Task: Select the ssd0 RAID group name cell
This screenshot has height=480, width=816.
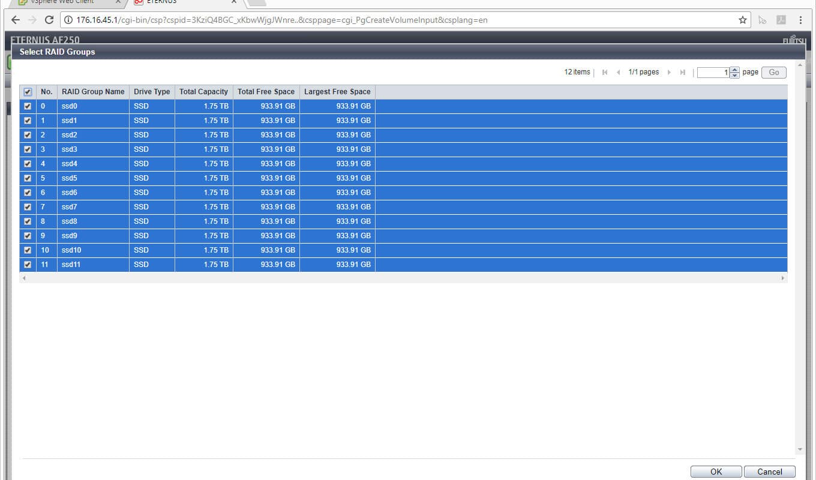Action: [93, 106]
